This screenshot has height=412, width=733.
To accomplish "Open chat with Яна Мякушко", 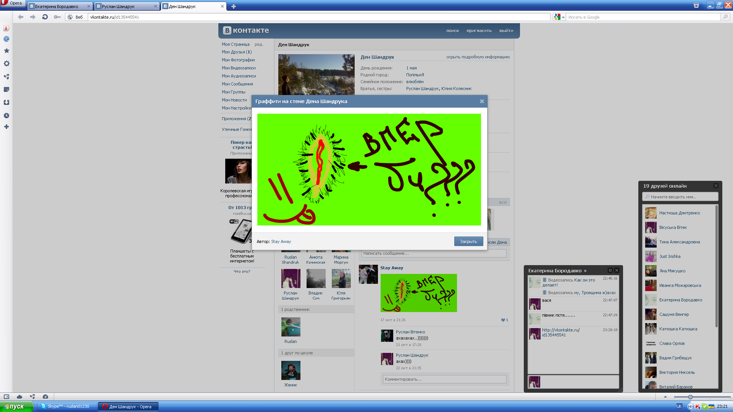I will pos(672,271).
